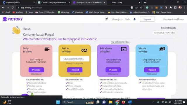
Task: Click the Edit Videos film icon
Action: (x=124, y=49)
